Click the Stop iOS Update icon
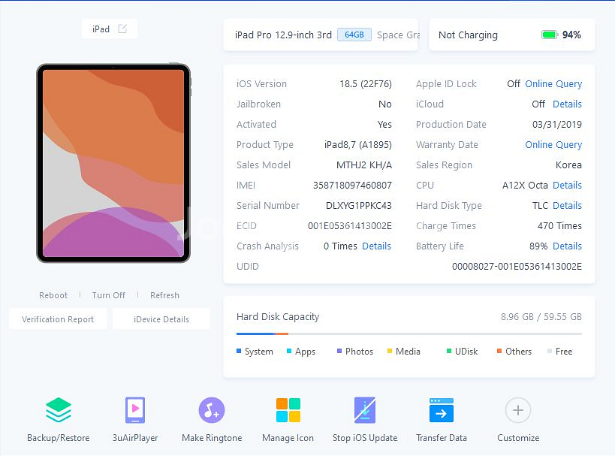 (365, 411)
